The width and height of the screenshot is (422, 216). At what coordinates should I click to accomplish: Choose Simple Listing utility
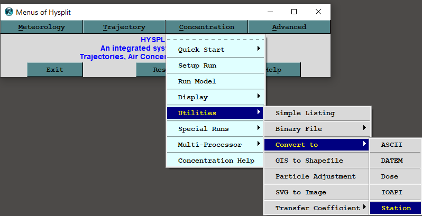317,113
